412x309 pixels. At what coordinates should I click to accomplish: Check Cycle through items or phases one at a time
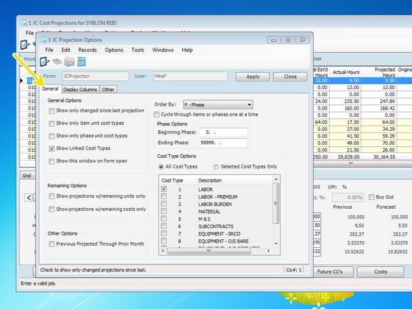point(157,115)
